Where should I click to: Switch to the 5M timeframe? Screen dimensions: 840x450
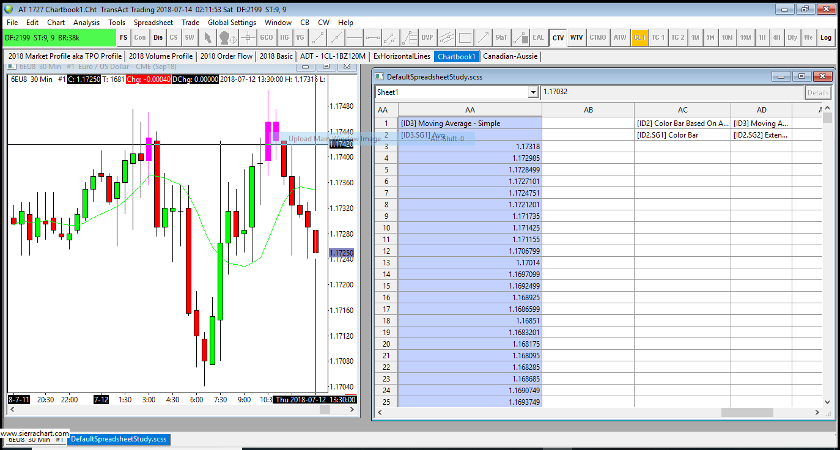(710, 37)
